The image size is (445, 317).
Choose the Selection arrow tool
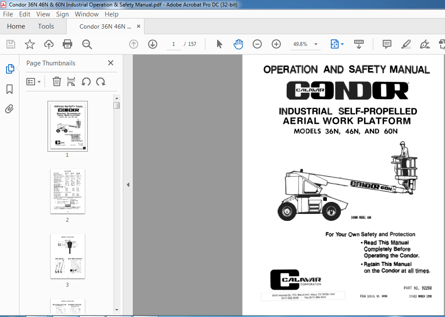219,44
